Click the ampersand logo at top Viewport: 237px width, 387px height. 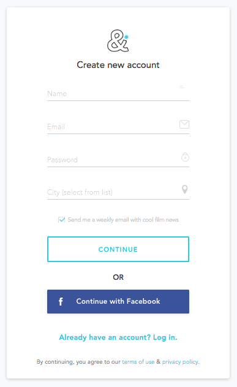pyautogui.click(x=118, y=41)
